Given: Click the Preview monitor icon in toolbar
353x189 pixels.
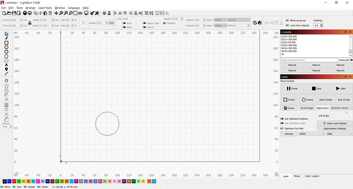Looking at the screenshot, I should [86, 13].
